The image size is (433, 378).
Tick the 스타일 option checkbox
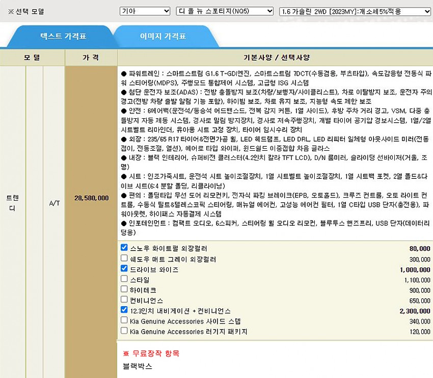tap(124, 279)
